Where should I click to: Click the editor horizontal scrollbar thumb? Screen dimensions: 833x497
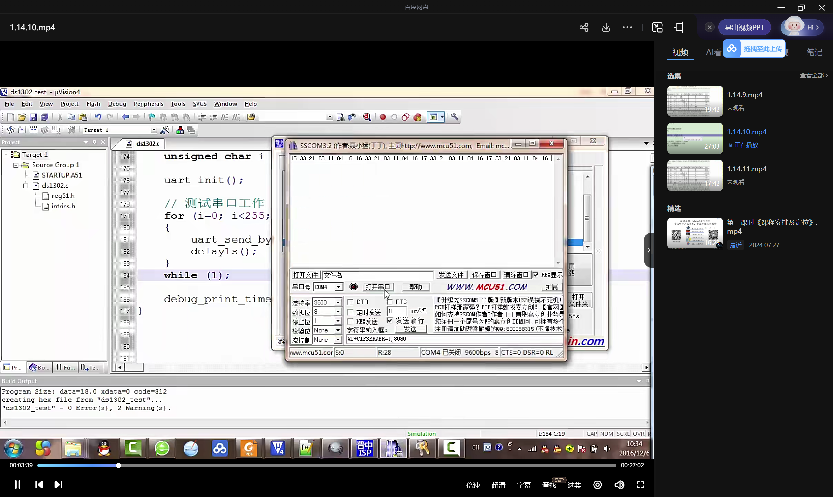[134, 368]
